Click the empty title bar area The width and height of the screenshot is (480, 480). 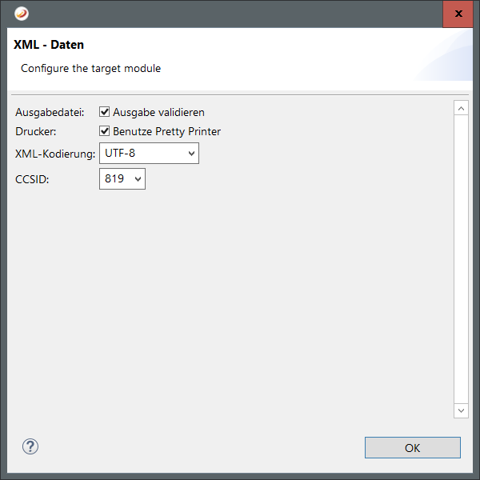pyautogui.click(x=240, y=14)
